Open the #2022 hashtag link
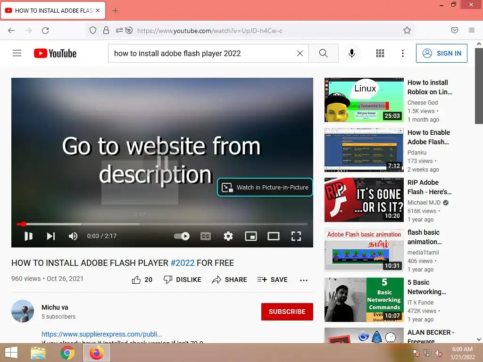The width and height of the screenshot is (483, 362). coord(183,263)
